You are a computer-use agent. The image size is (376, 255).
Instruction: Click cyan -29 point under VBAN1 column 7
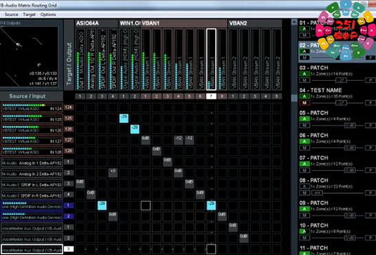[x=211, y=205]
